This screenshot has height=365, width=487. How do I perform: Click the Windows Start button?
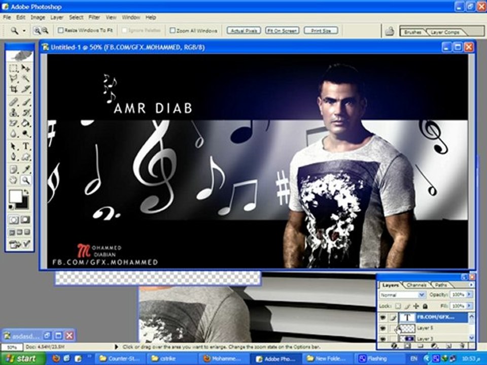22,358
